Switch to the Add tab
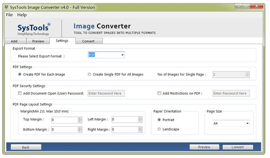The image size is (270, 158). pyautogui.click(x=15, y=41)
